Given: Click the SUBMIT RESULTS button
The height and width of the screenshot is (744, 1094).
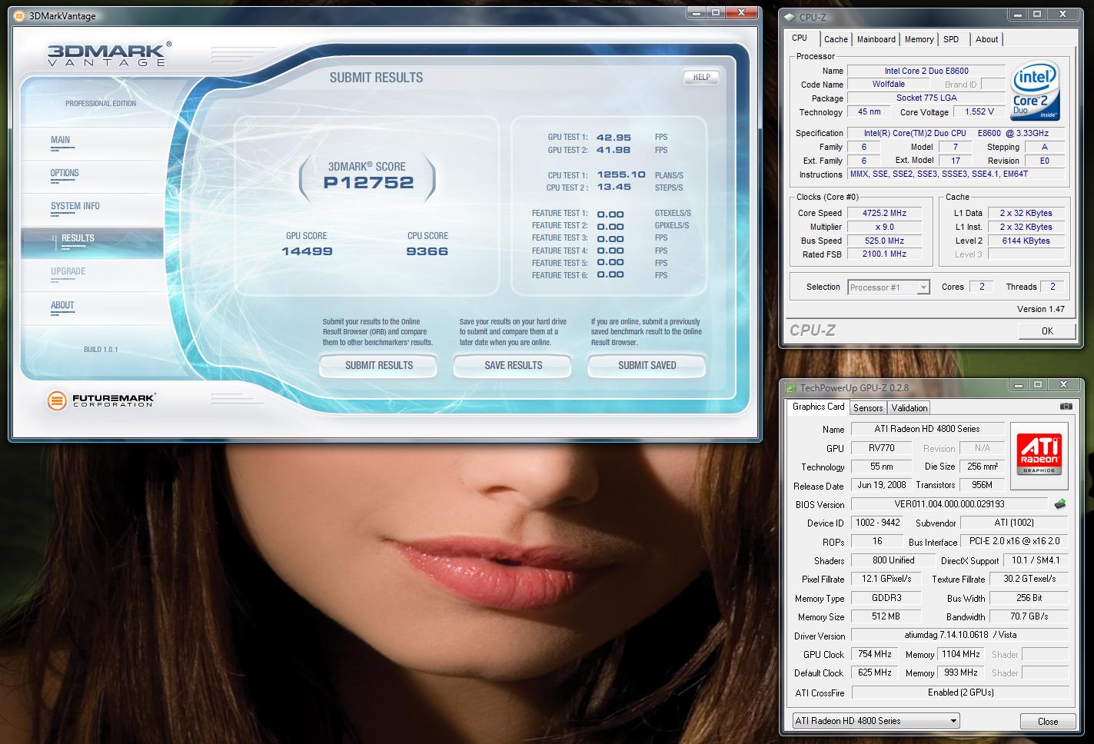Looking at the screenshot, I should coord(378,365).
